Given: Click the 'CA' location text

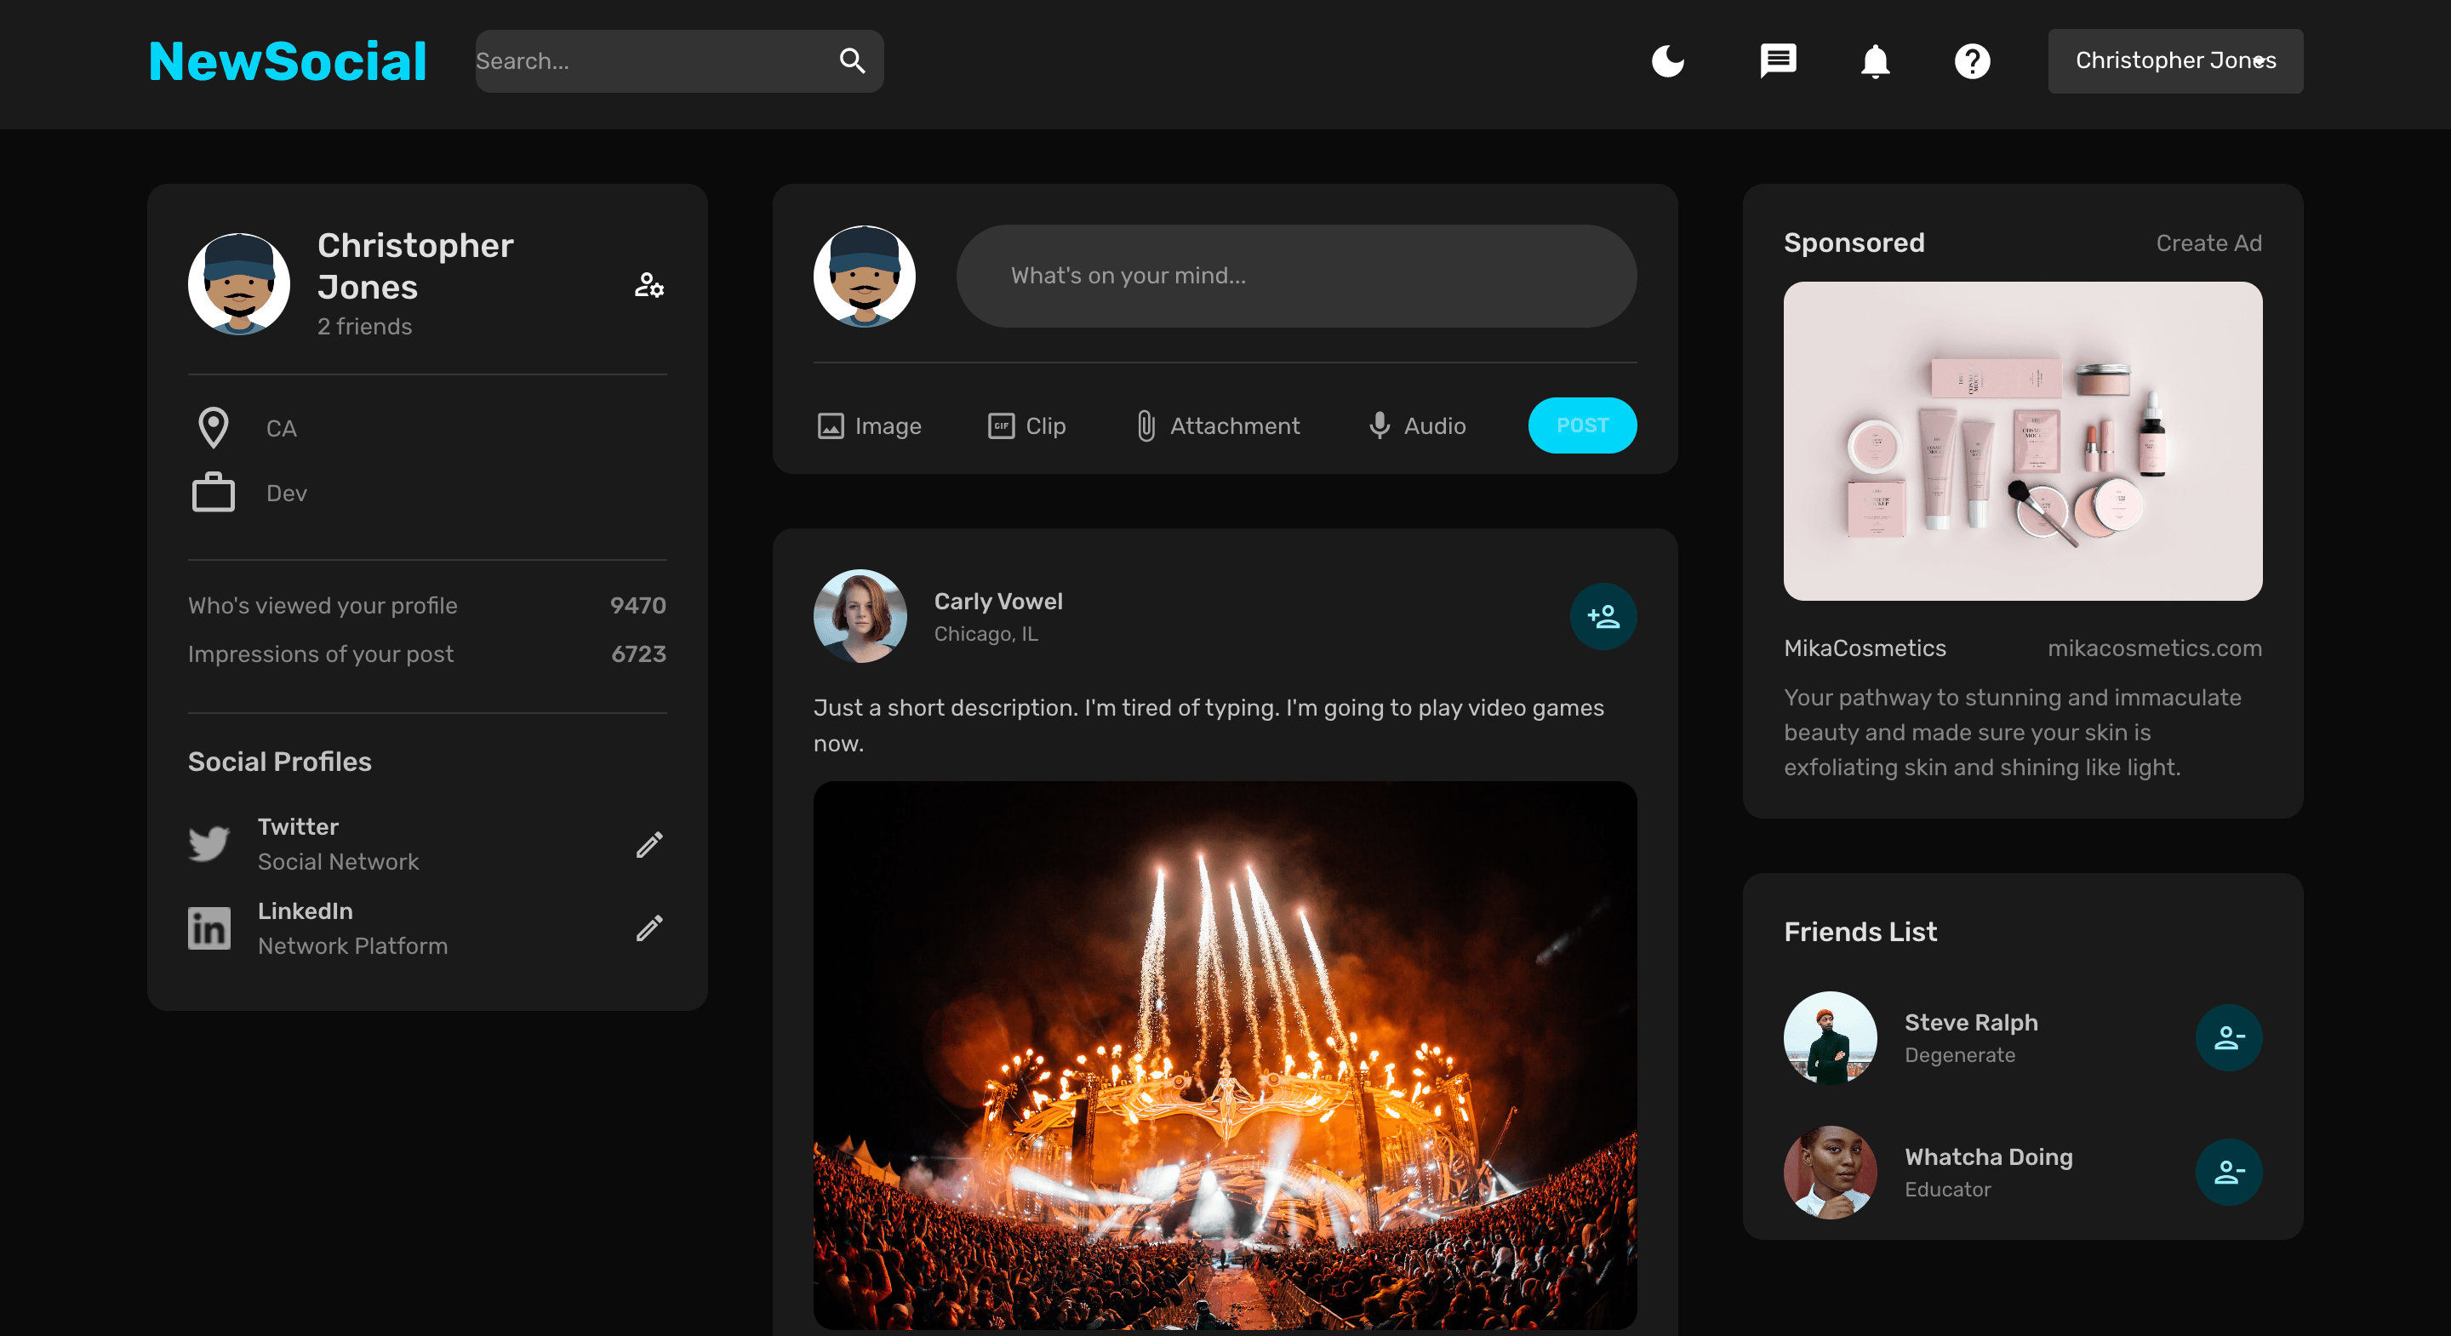Looking at the screenshot, I should coord(282,429).
